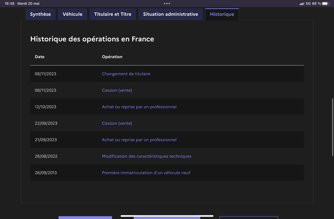Select the date 12/10/2023
The width and height of the screenshot is (334, 219).
[46, 107]
